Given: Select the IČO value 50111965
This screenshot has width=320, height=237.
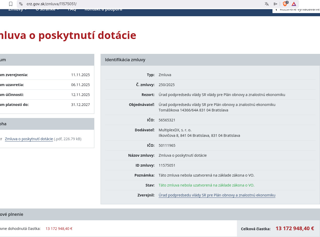Looking at the screenshot, I should [x=167, y=145].
